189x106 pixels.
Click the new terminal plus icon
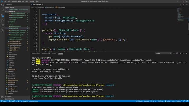[x=174, y=53]
